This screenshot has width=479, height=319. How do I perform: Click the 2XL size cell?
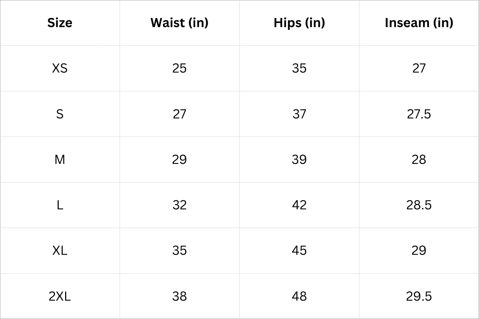click(60, 296)
